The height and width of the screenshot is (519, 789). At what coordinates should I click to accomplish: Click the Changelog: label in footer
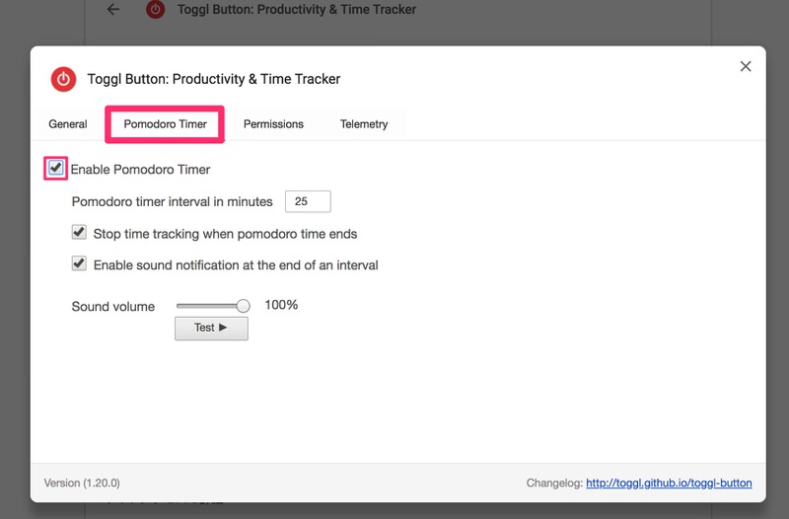pos(554,482)
